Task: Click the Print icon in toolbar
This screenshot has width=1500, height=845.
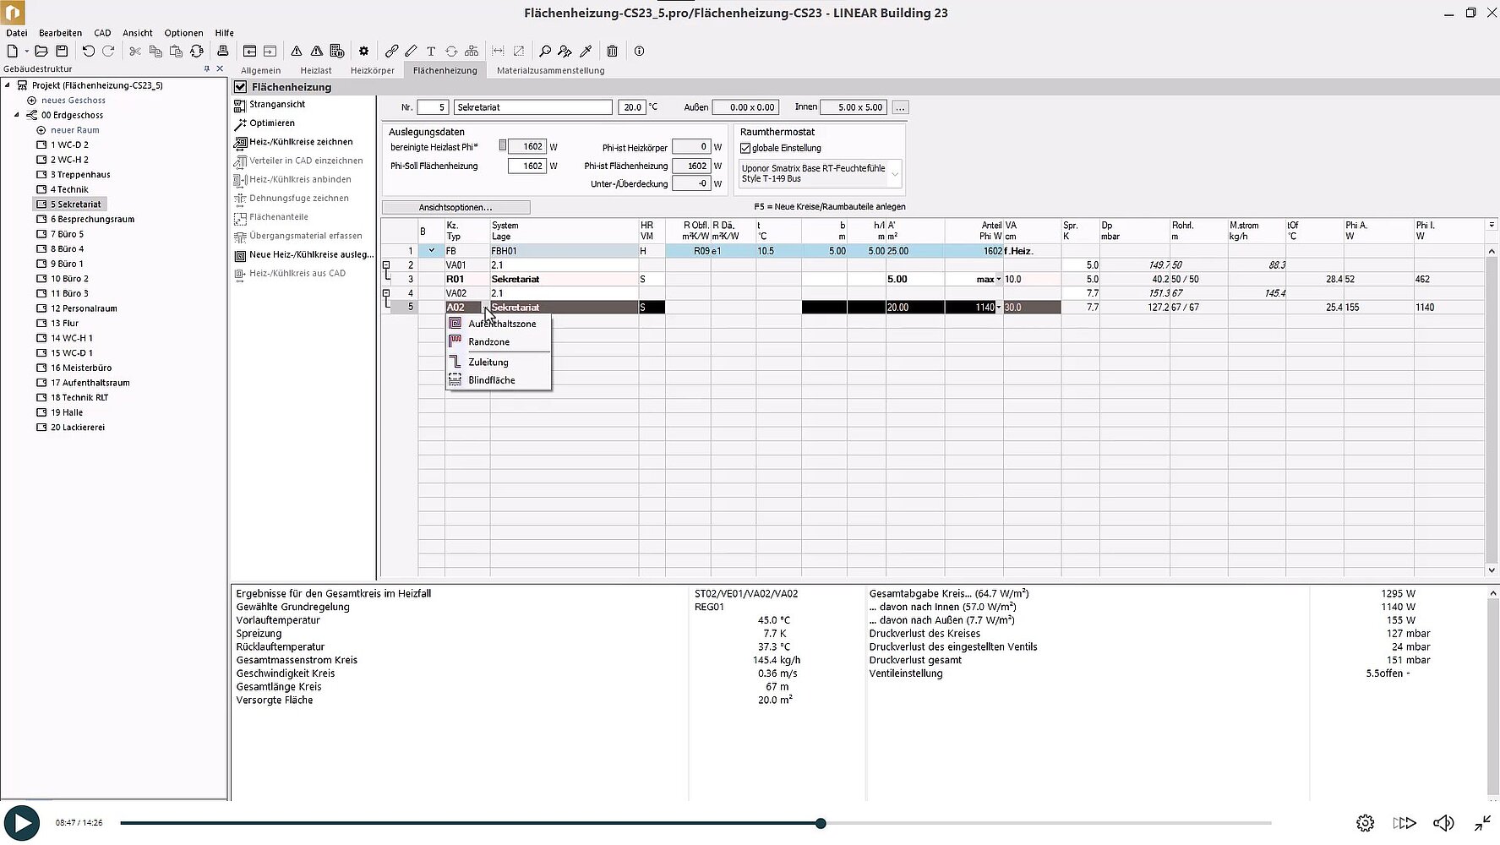Action: point(222,52)
